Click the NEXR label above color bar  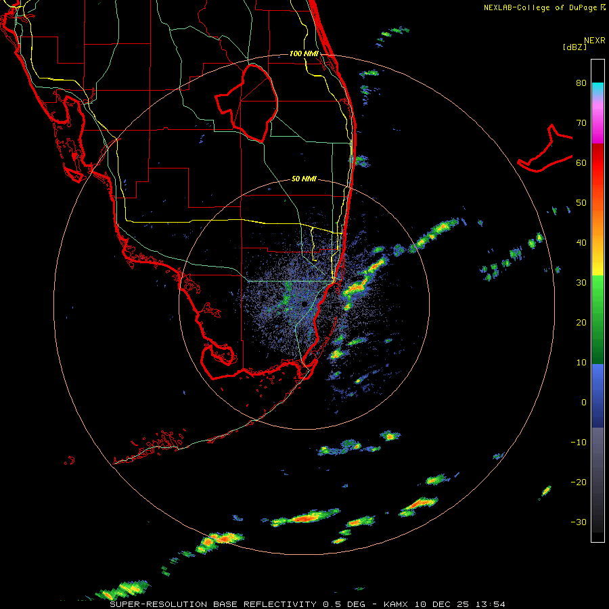pyautogui.click(x=595, y=41)
